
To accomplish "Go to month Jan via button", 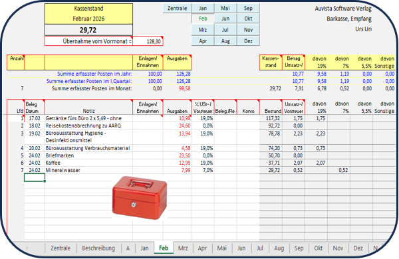I will pos(203,8).
